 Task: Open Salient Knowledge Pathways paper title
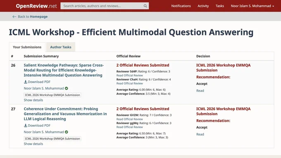[64, 70]
